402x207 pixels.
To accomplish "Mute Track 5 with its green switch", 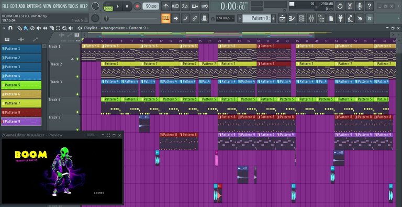I will (x=77, y=129).
